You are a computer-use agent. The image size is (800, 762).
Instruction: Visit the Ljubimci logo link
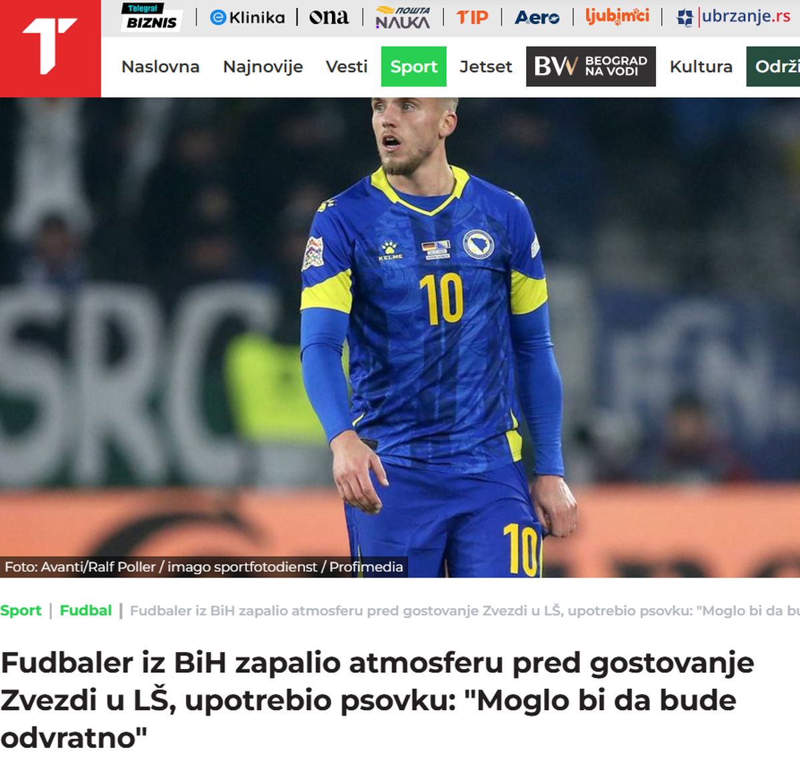pyautogui.click(x=617, y=16)
